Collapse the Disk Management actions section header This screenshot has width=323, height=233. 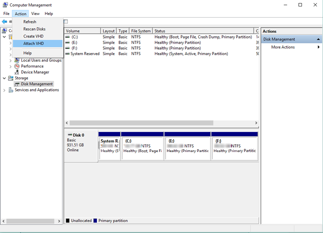tap(319, 39)
